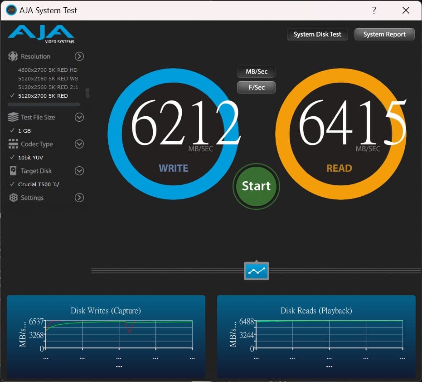Image resolution: width=422 pixels, height=382 pixels.
Task: Select the 1 GB test file size
Action: (24, 131)
